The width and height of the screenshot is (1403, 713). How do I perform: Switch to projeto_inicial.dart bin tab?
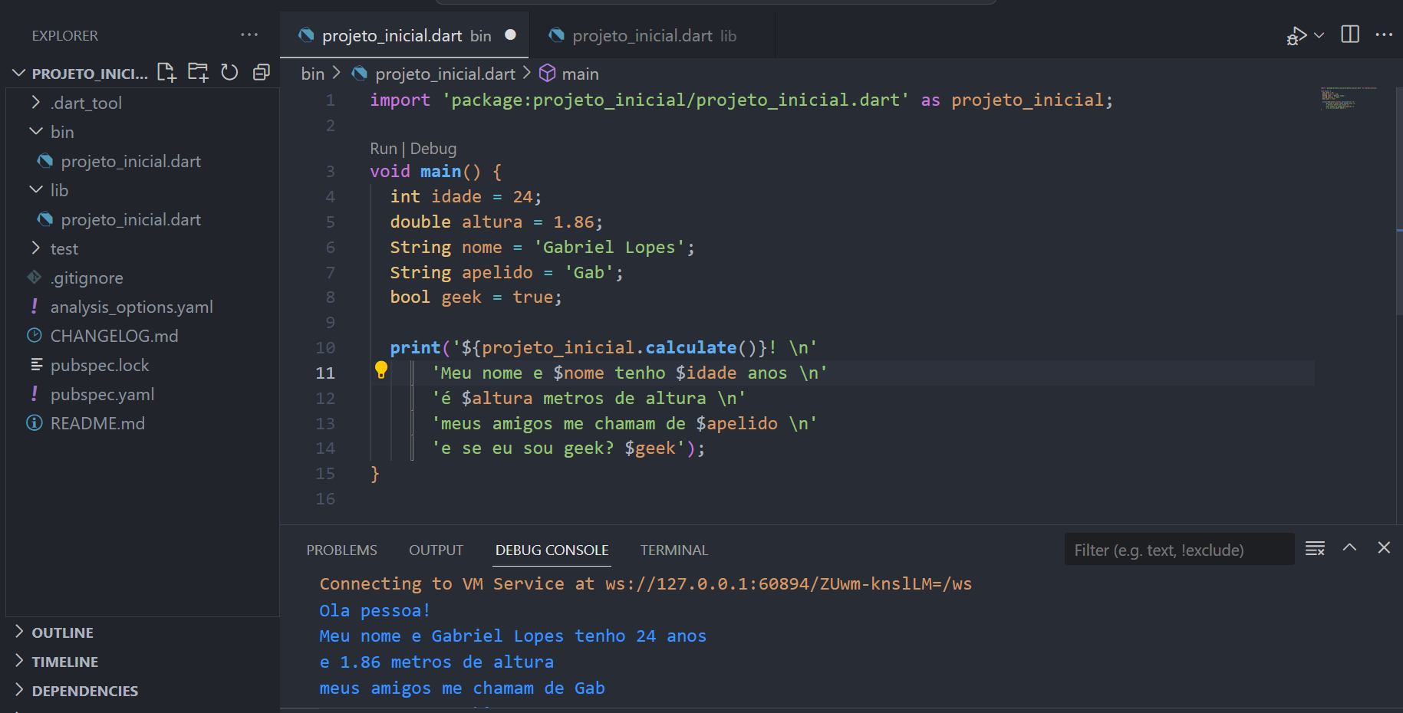pyautogui.click(x=404, y=35)
